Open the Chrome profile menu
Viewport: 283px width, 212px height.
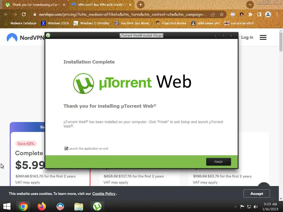pos(268,14)
